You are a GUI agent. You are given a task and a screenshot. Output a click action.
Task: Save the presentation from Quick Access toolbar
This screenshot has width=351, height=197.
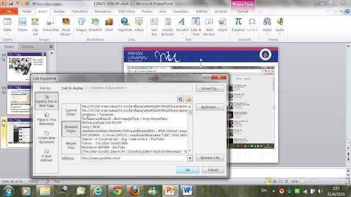(10, 3)
